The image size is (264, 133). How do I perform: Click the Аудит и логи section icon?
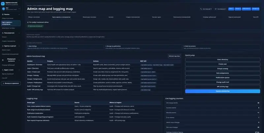pyautogui.click(x=3, y=70)
